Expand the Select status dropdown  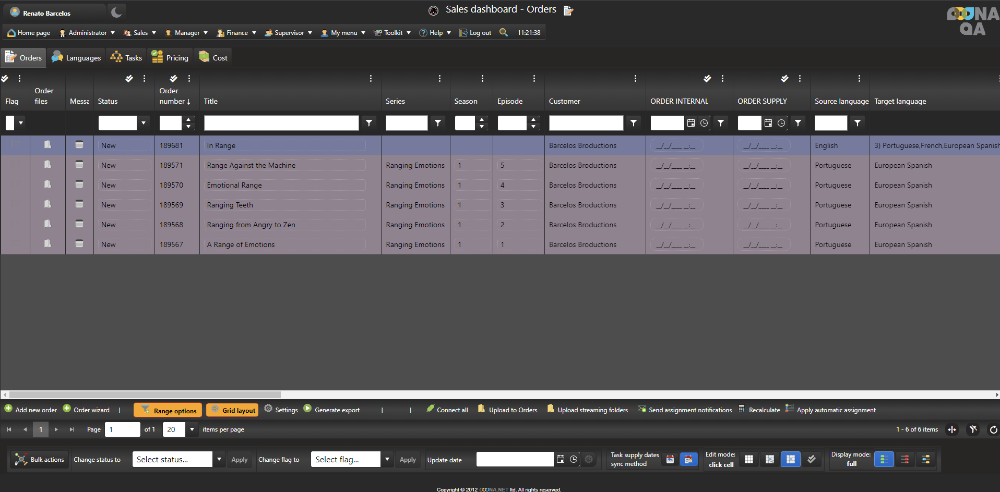[x=219, y=459]
